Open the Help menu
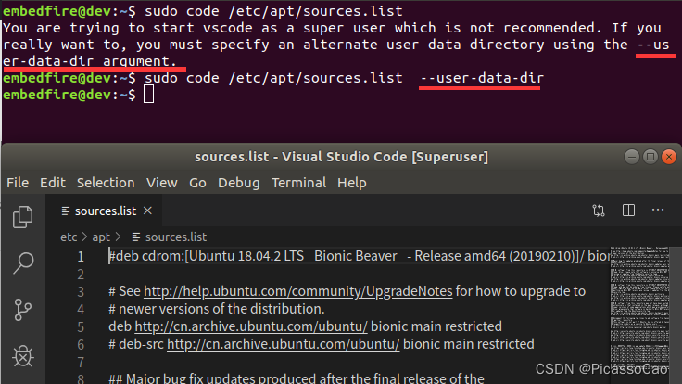 click(352, 183)
